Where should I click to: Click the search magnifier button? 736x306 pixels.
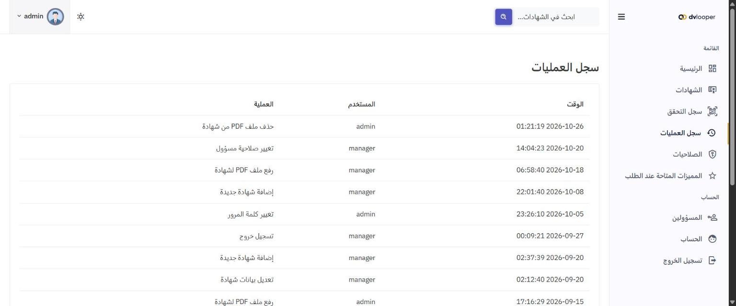503,17
